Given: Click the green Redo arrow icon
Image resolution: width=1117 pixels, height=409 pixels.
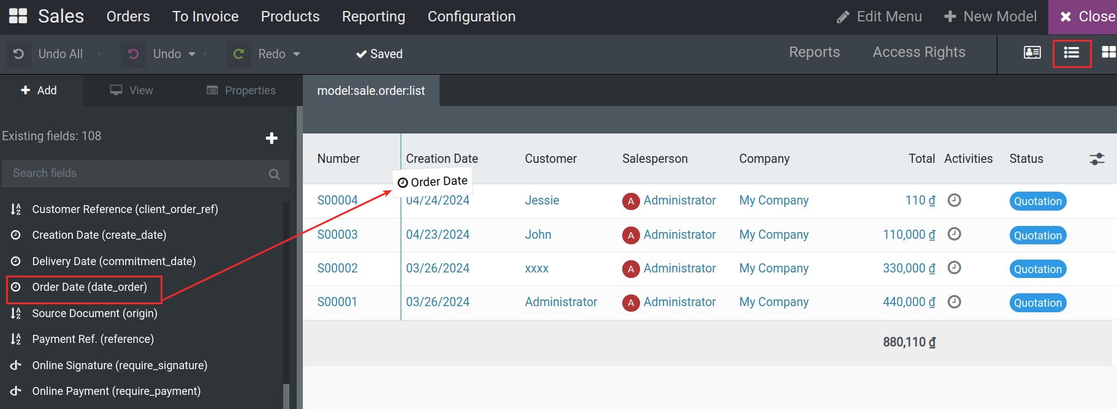Looking at the screenshot, I should click(238, 54).
